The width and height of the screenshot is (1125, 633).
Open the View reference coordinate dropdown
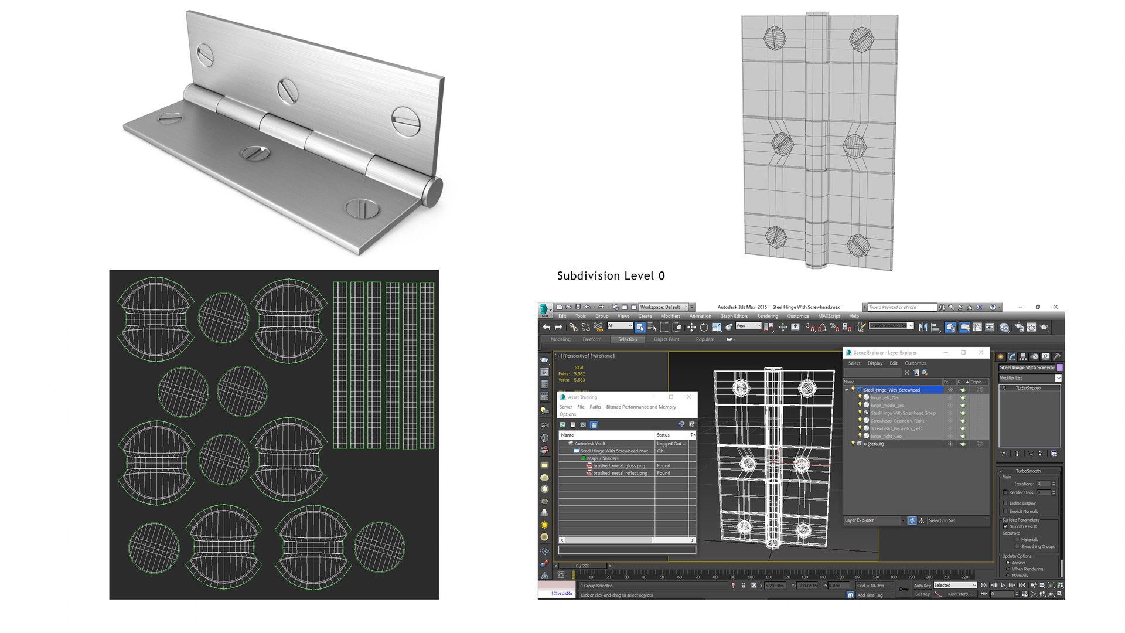point(748,326)
